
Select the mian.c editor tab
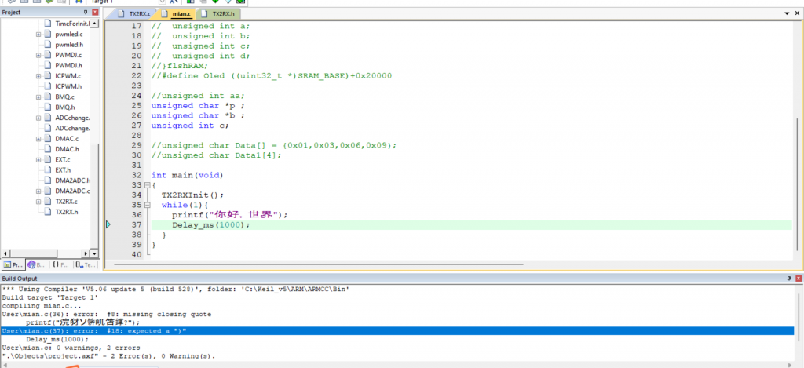177,14
